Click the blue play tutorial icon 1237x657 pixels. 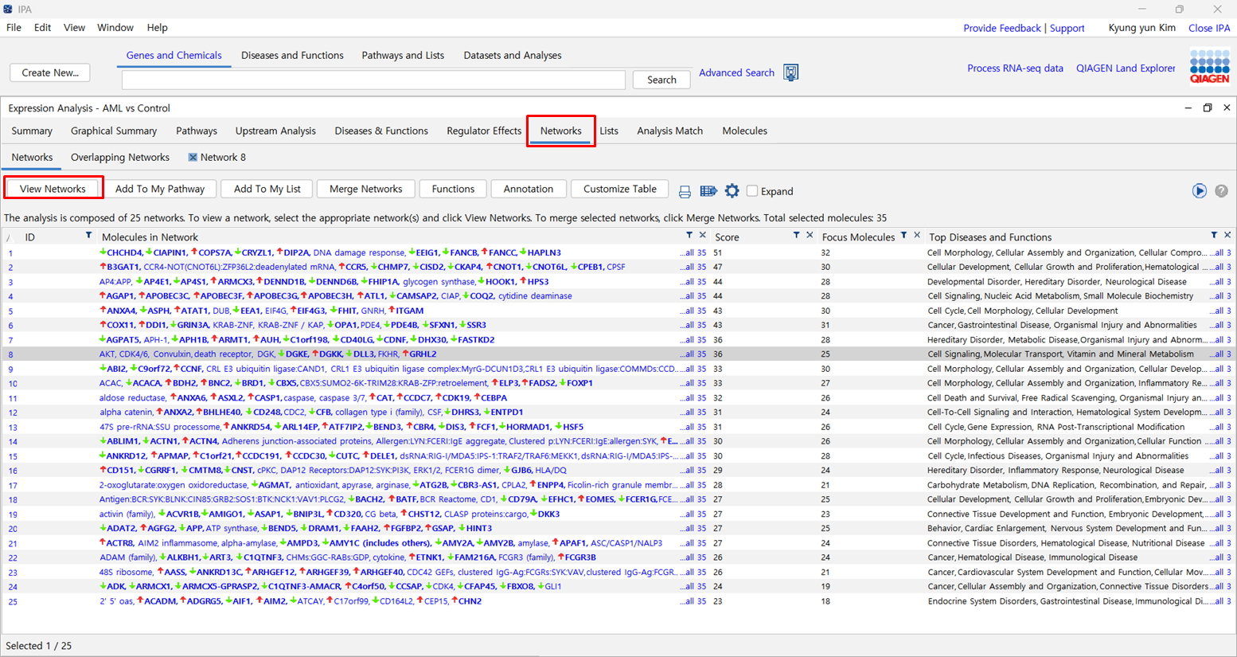tap(1199, 191)
